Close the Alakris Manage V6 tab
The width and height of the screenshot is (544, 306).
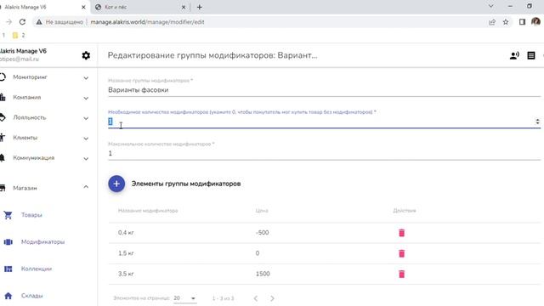[83, 7]
